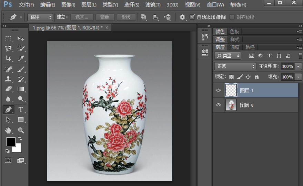
Task: Choose the Eraser tool
Action: coord(9,89)
